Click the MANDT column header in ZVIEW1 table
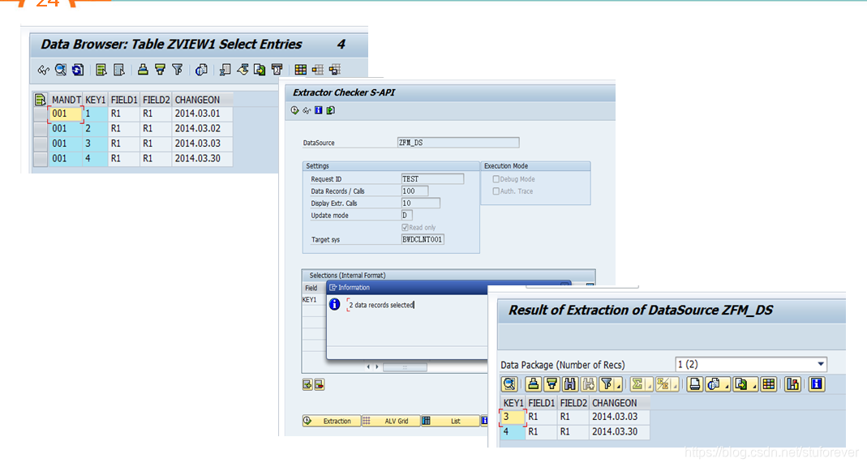Image resolution: width=867 pixels, height=467 pixels. [x=67, y=100]
